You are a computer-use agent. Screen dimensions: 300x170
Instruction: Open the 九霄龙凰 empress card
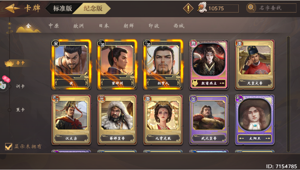(x=163, y=120)
